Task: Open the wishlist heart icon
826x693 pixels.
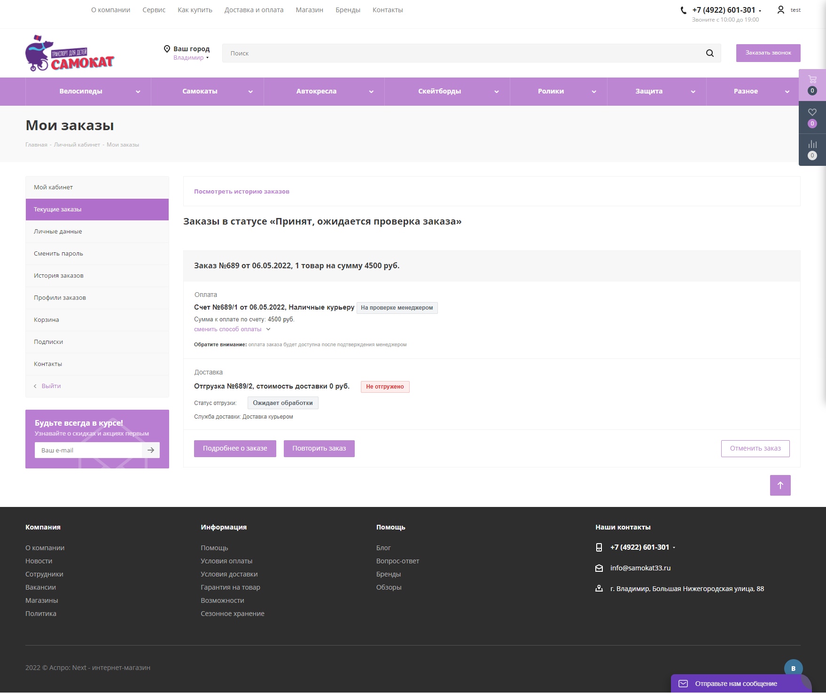Action: [x=812, y=112]
